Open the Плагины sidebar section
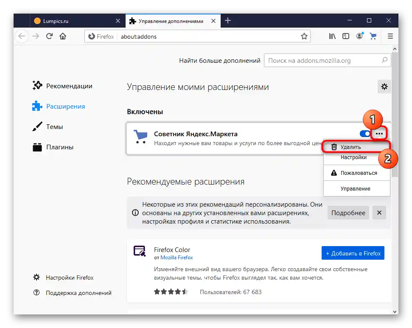 tap(53, 147)
